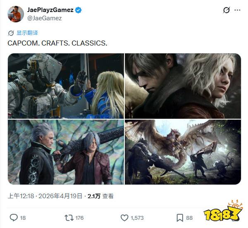This screenshot has height=228, width=248.
Task: Open the reply comment icon
Action: tap(14, 218)
